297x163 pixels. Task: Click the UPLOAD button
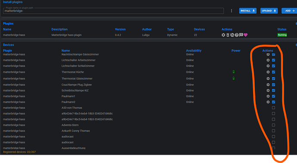269,11
